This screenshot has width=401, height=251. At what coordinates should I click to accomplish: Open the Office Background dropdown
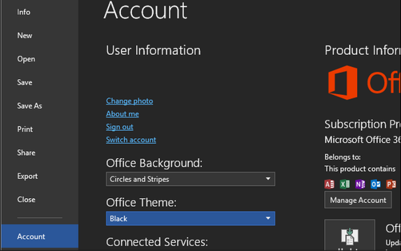190,179
